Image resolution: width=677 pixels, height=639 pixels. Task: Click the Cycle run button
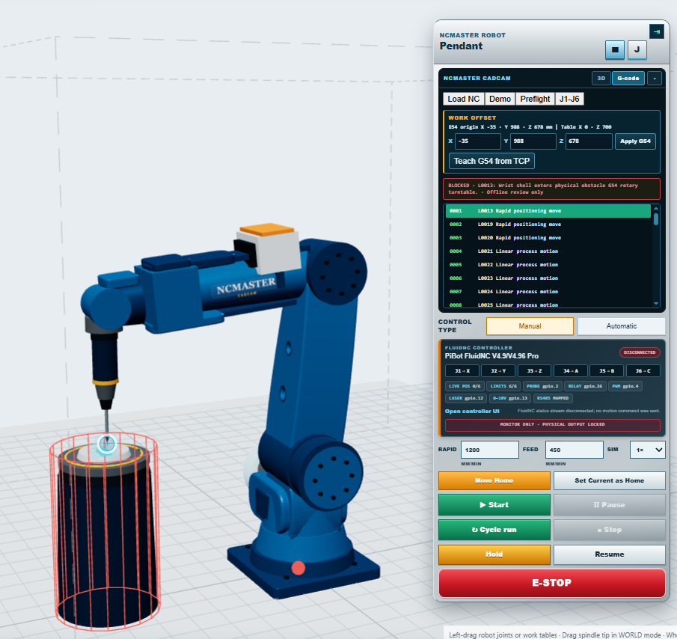(x=494, y=529)
